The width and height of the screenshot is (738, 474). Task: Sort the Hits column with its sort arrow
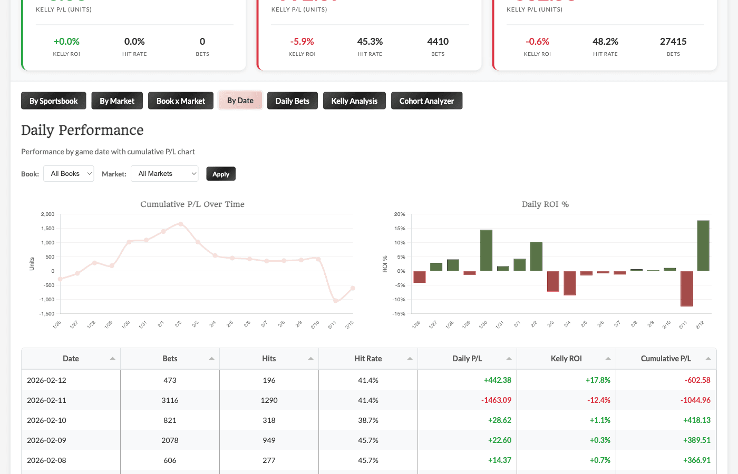point(310,358)
